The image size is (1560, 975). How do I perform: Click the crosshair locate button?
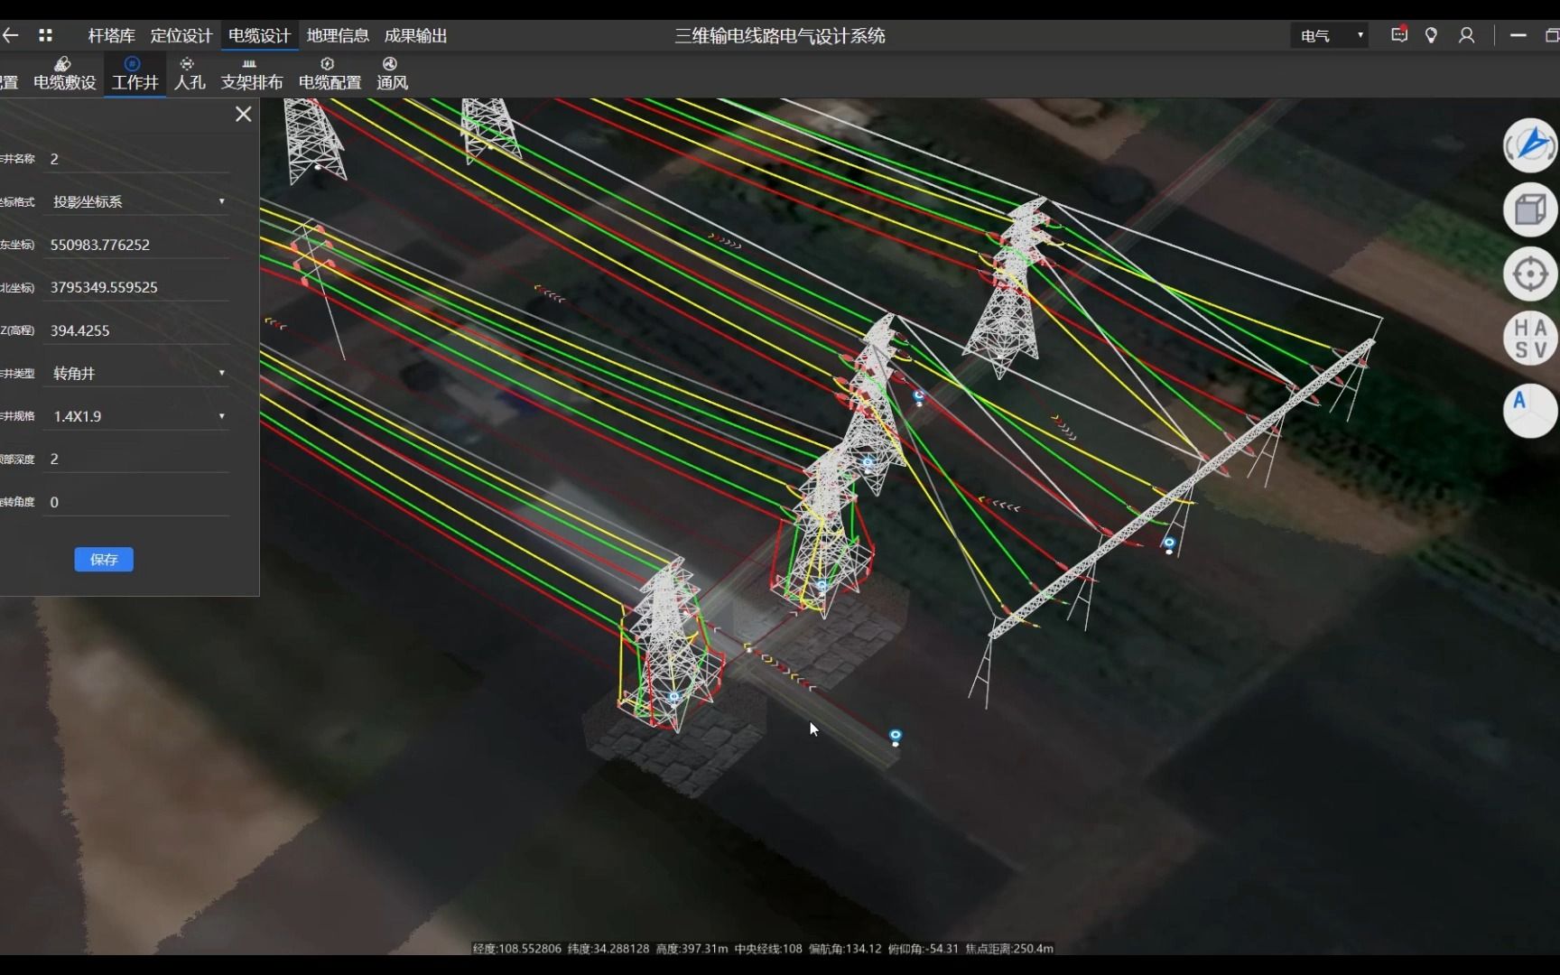[x=1530, y=274]
